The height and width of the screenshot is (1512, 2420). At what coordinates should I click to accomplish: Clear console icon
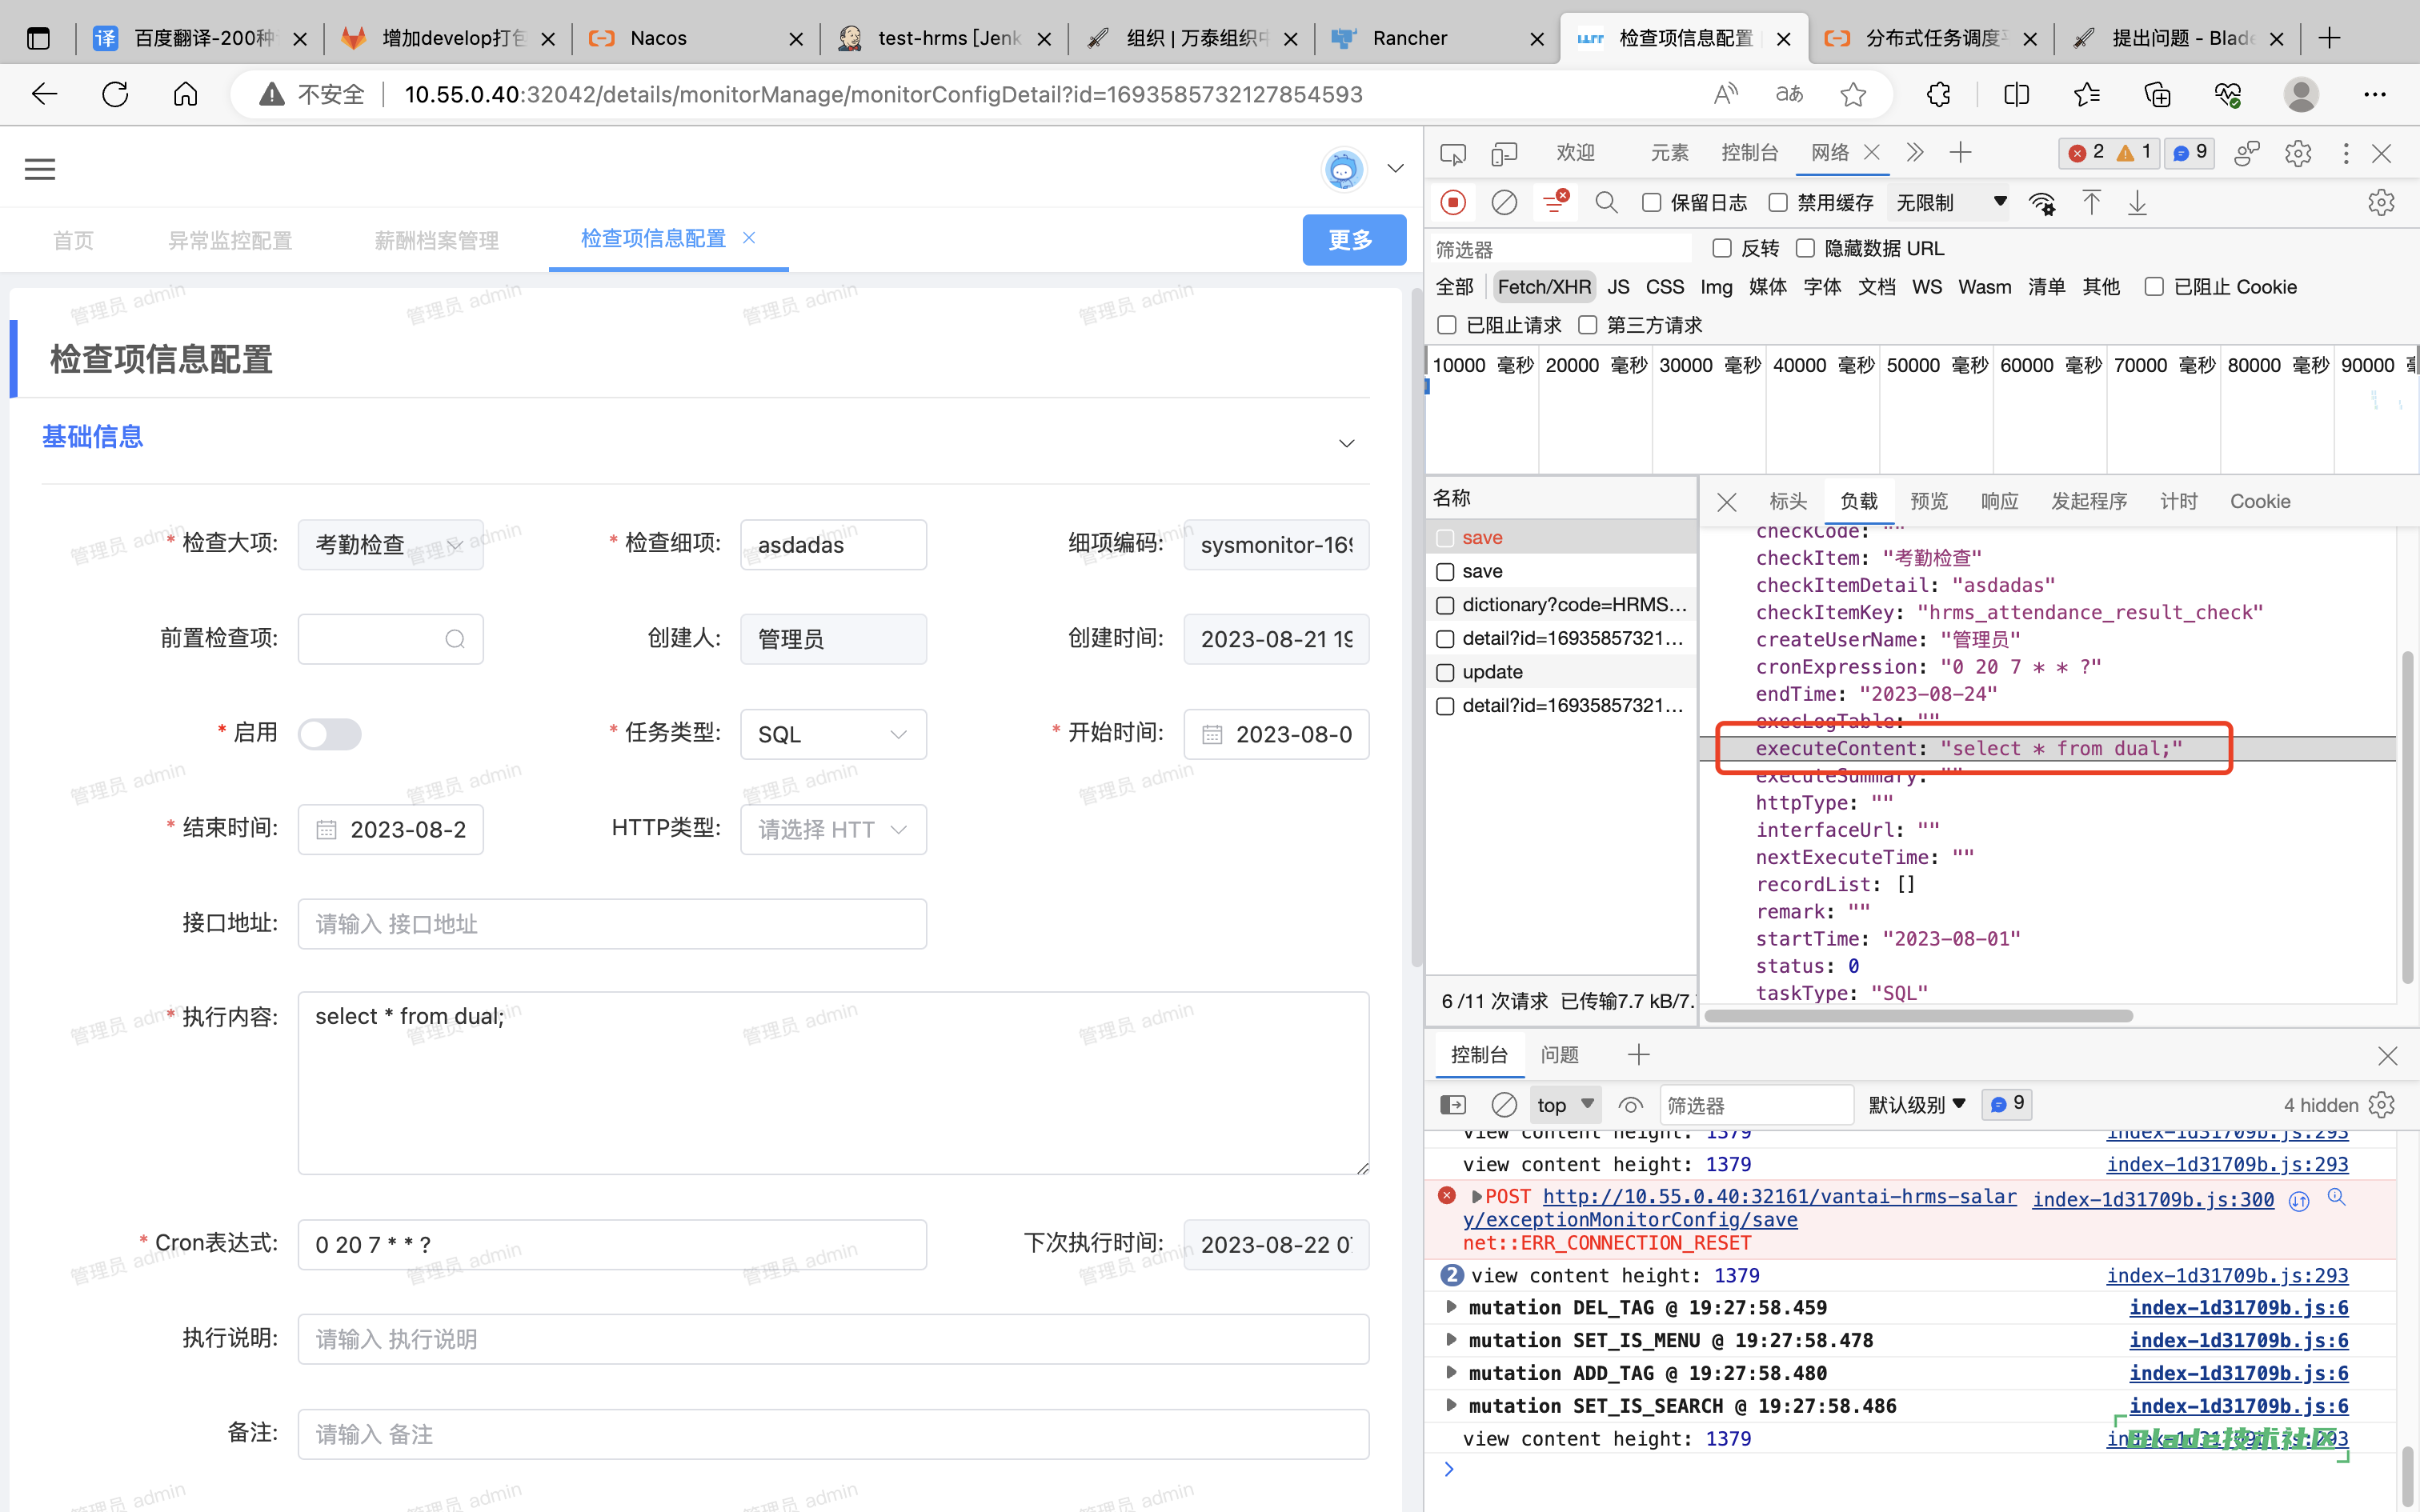[1504, 1105]
